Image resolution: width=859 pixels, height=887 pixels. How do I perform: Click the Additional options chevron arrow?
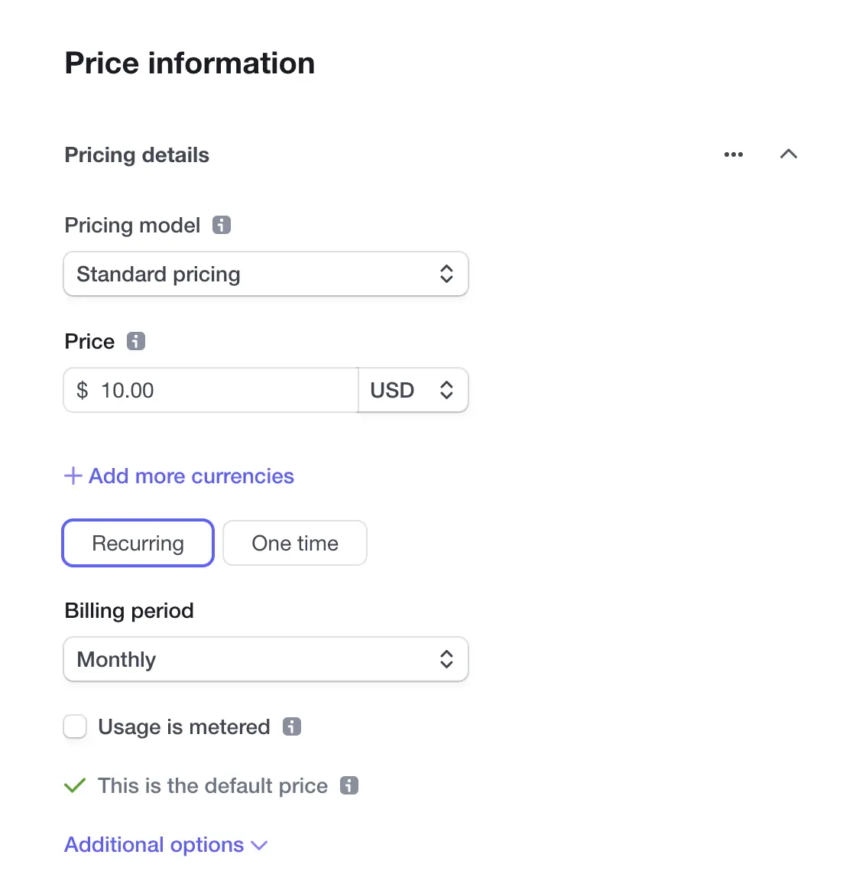pyautogui.click(x=259, y=845)
